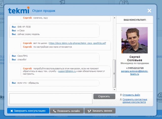Click the chat scrollbar up arrow
Image resolution: width=162 pixels, height=119 pixels.
pos(114,18)
